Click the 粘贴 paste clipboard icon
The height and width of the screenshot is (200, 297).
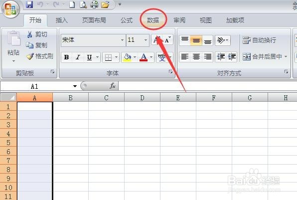[x=13, y=38]
